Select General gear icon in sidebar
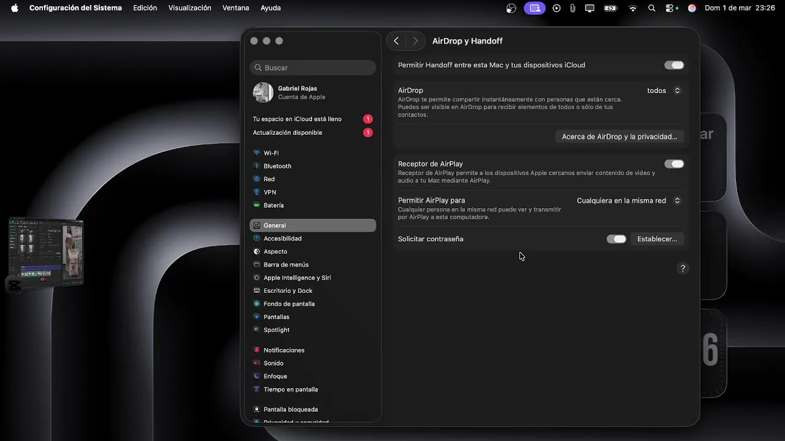The image size is (785, 441). pyautogui.click(x=256, y=225)
